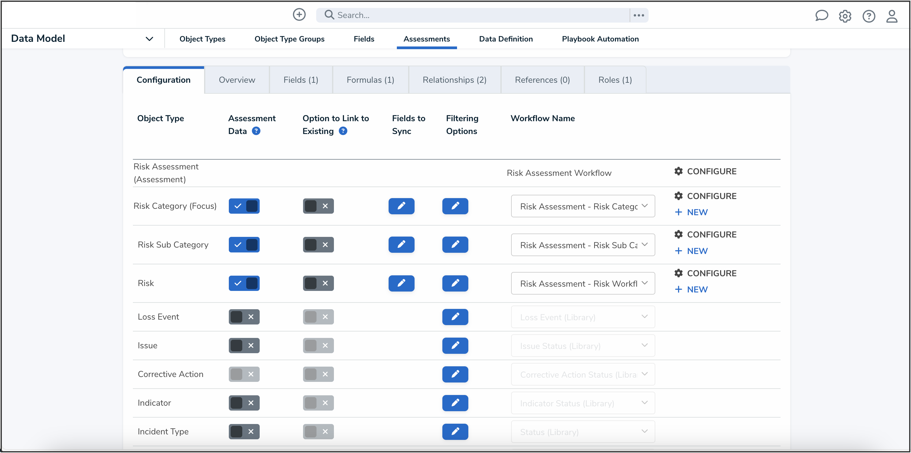This screenshot has width=911, height=453.
Task: Disable Assessment Data toggle for Risk Sub Category
Action: [244, 245]
